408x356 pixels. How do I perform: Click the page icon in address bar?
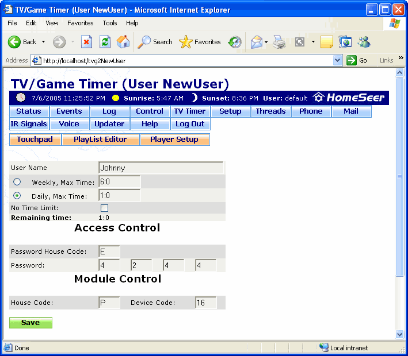click(x=36, y=60)
